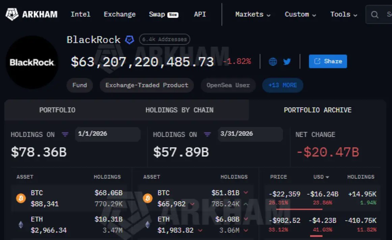
Task: Click the -1.82% change value
Action: (x=237, y=61)
